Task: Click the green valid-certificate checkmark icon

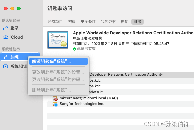Action: (75, 49)
